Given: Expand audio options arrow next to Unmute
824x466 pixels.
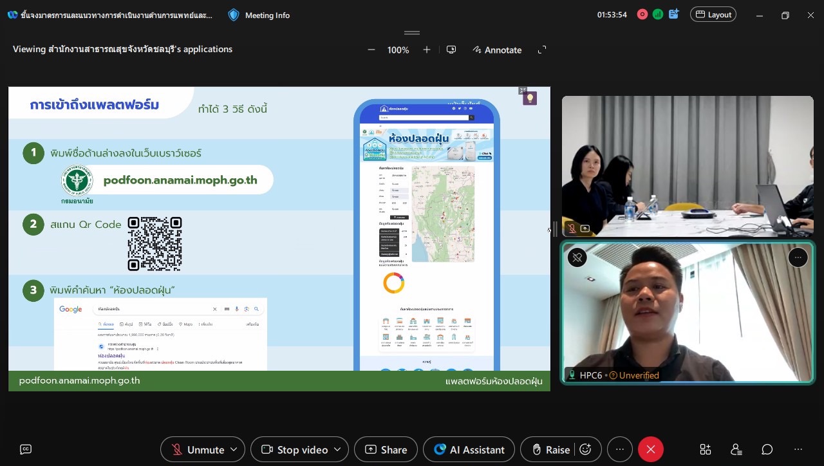Looking at the screenshot, I should pos(234,449).
